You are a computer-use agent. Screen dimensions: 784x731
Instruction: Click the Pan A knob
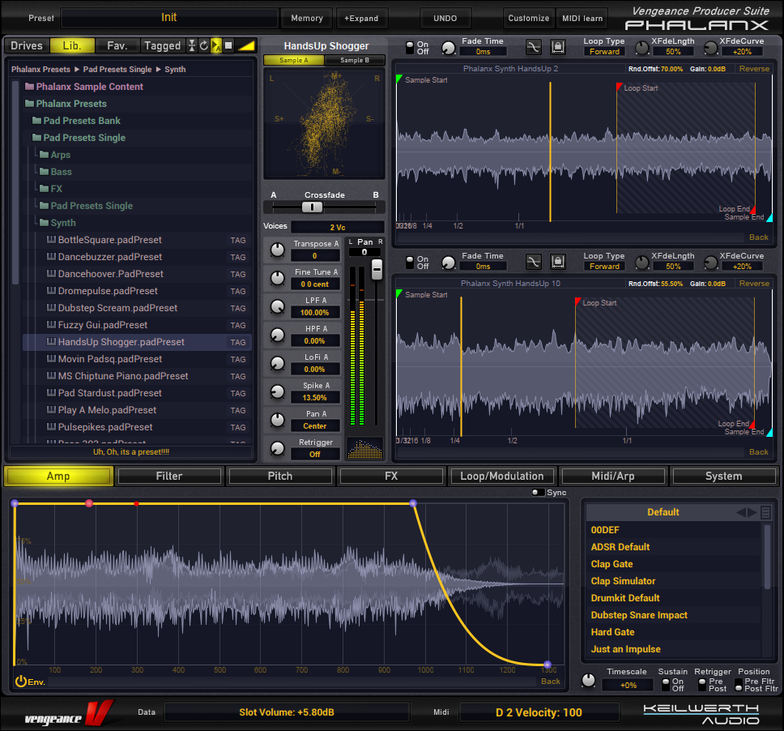[277, 421]
